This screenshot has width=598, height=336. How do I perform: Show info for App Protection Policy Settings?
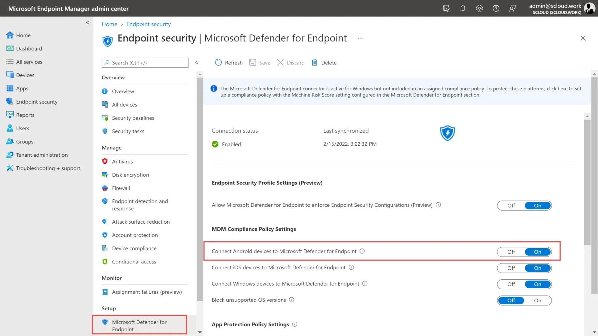pos(295,324)
